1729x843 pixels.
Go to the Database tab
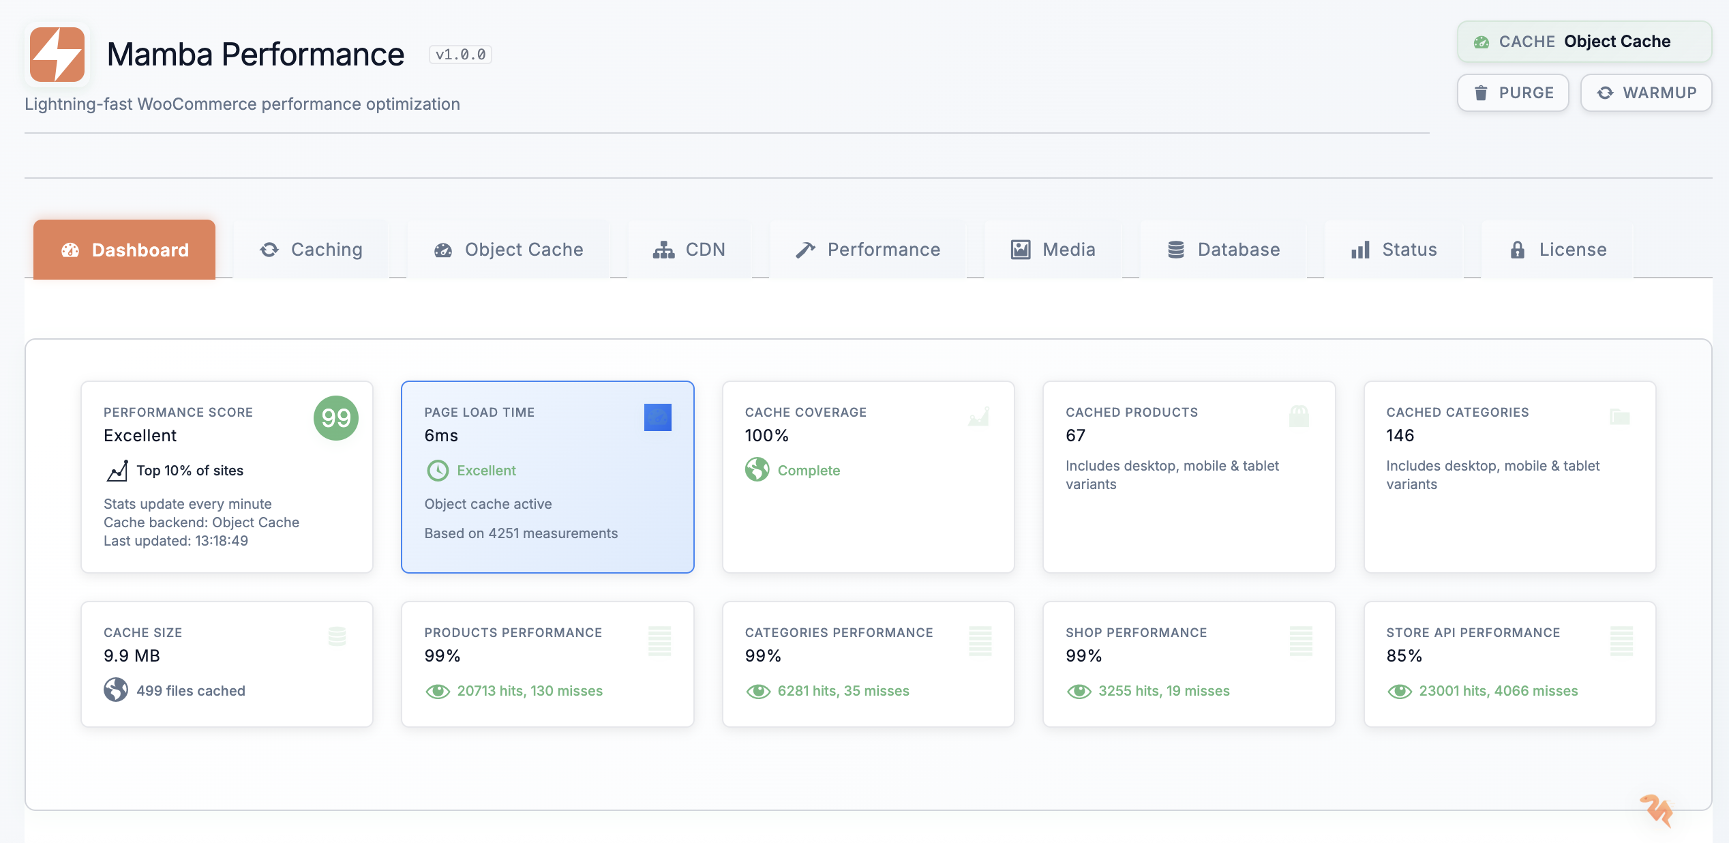(x=1224, y=250)
